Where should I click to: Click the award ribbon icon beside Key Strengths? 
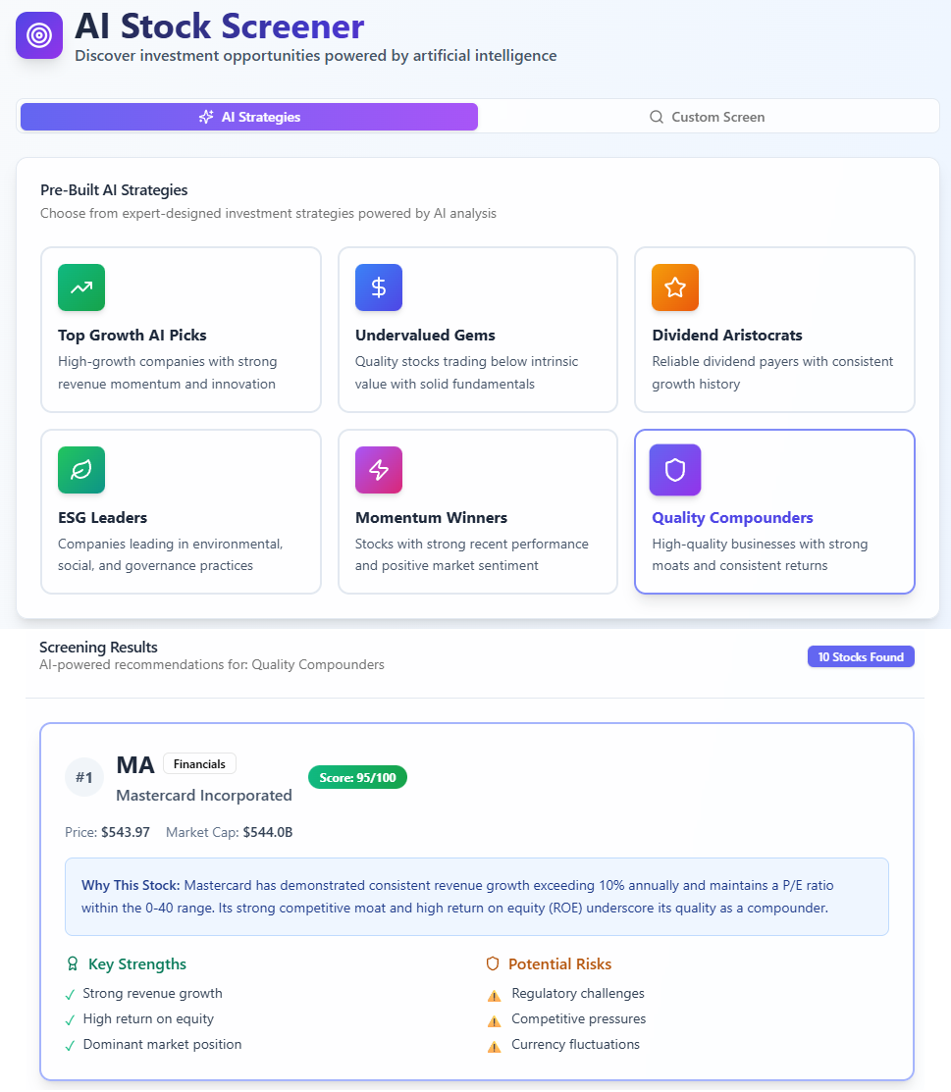(73, 963)
